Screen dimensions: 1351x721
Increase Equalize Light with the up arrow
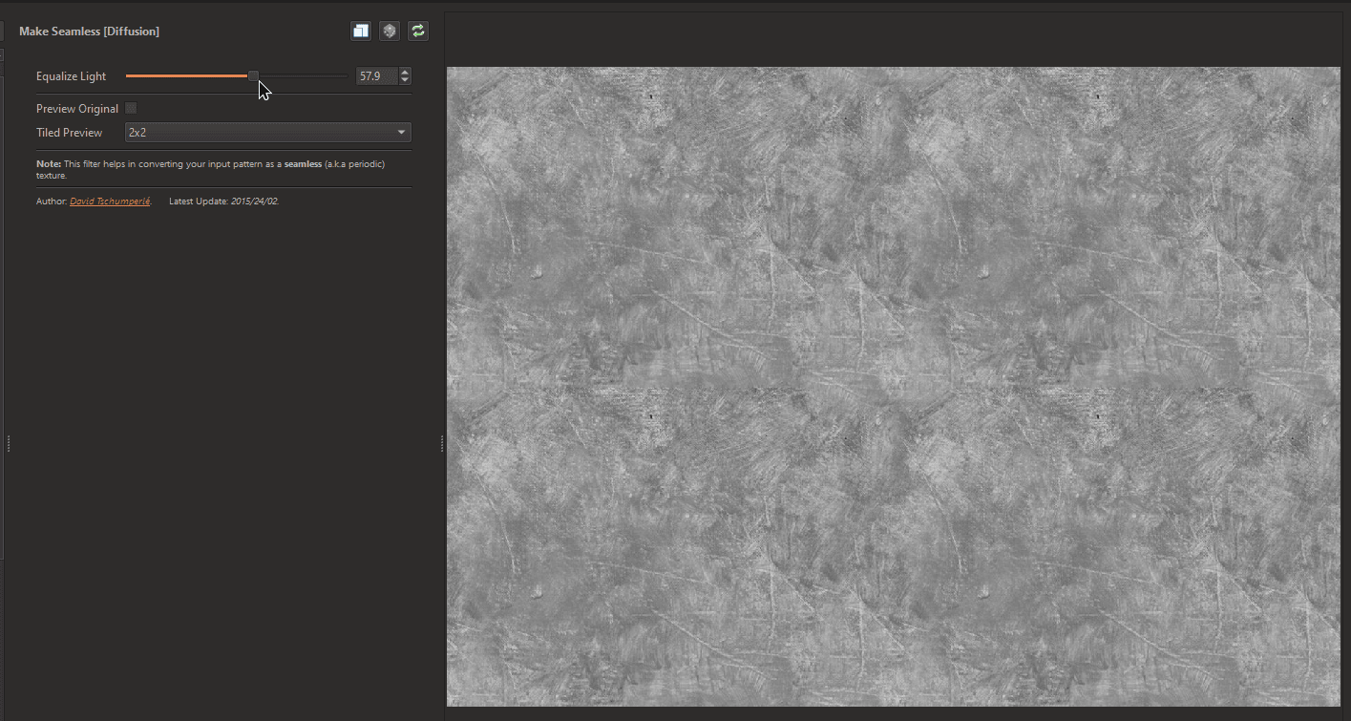click(x=406, y=73)
